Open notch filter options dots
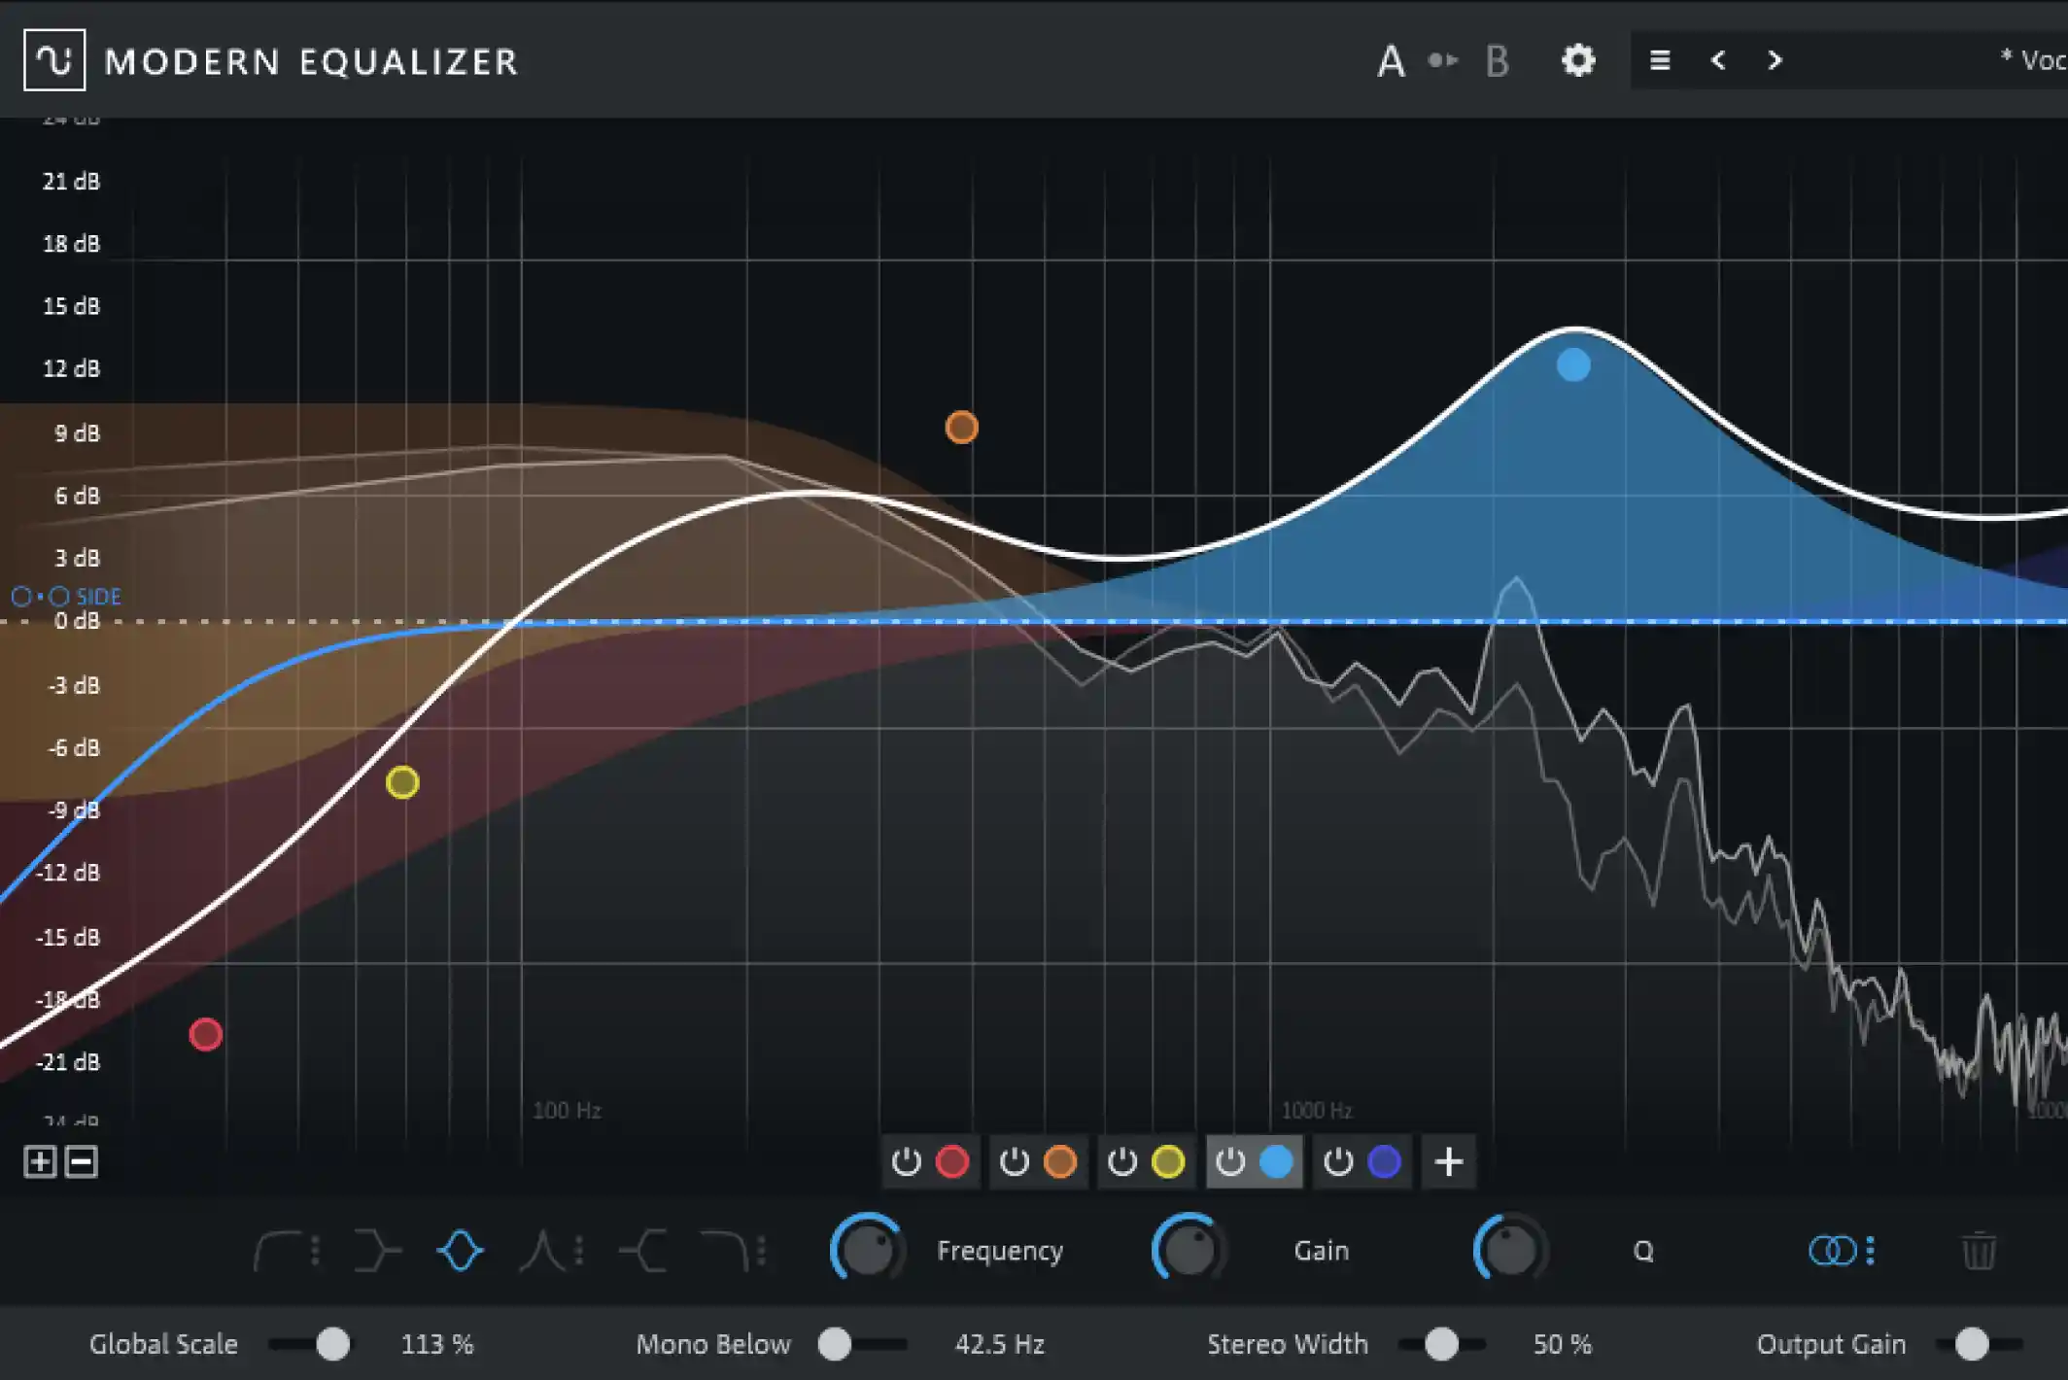The image size is (2068, 1380). tap(579, 1251)
